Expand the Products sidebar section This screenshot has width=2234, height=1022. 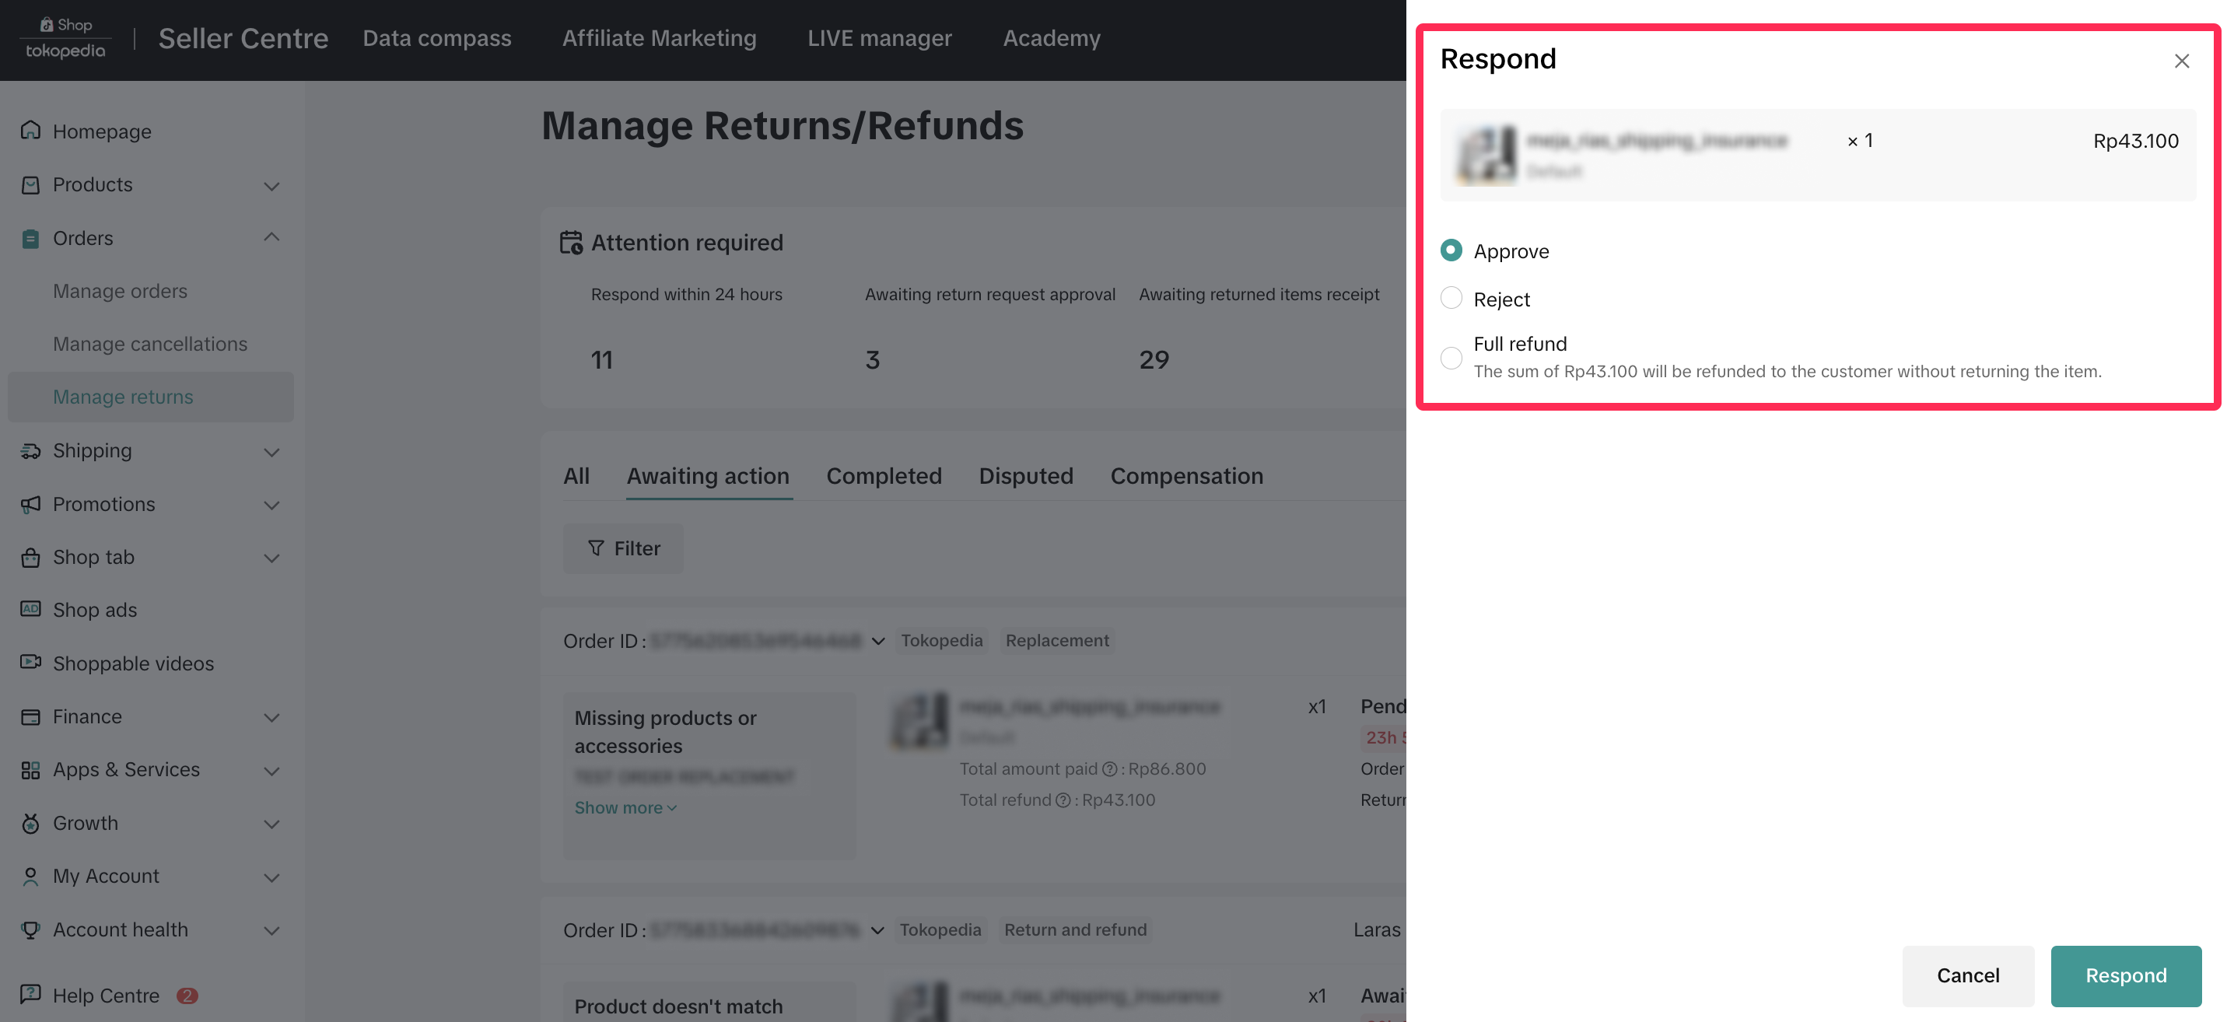[x=271, y=186]
